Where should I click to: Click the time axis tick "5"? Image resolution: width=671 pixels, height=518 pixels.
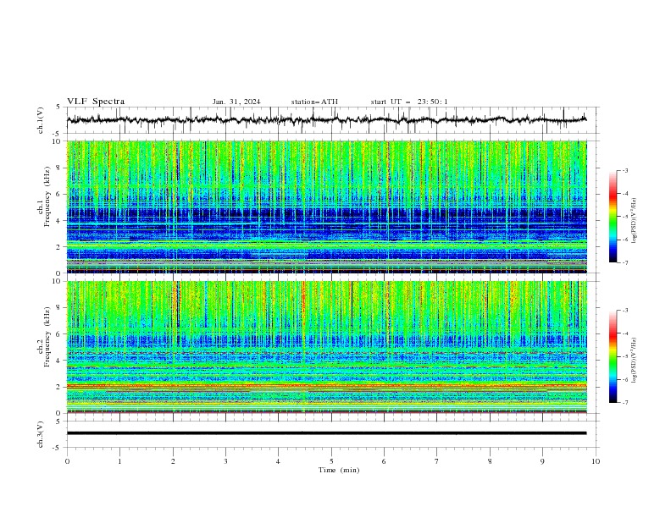tap(331, 461)
